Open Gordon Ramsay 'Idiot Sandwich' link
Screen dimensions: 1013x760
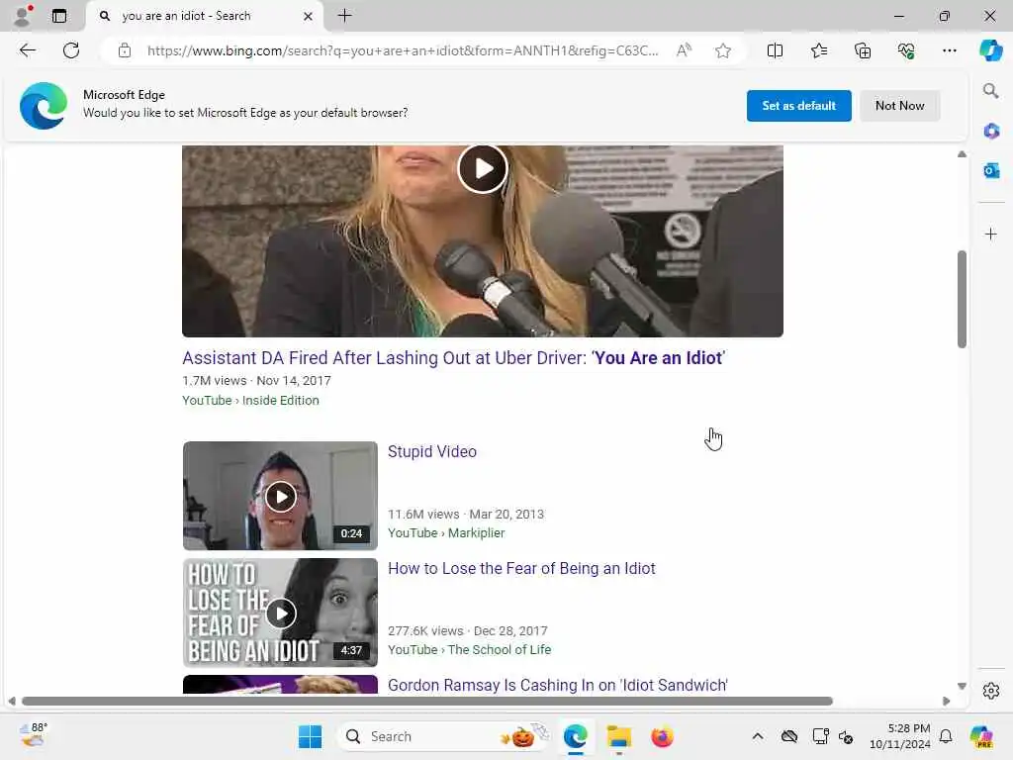pyautogui.click(x=558, y=685)
